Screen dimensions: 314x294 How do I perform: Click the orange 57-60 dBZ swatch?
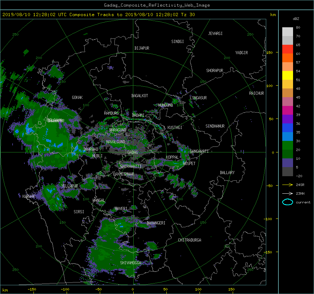[287, 58]
